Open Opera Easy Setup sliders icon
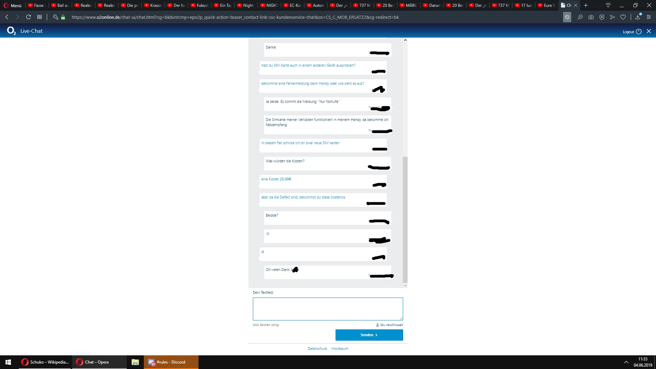656x369 pixels. tap(649, 17)
